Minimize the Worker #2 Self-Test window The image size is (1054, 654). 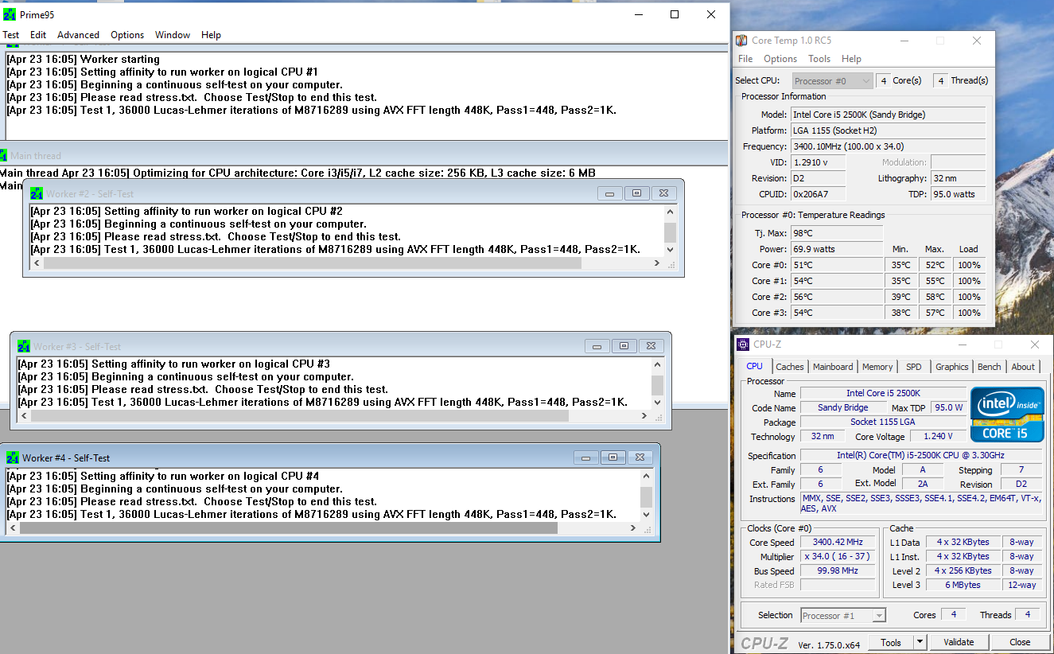tap(610, 193)
